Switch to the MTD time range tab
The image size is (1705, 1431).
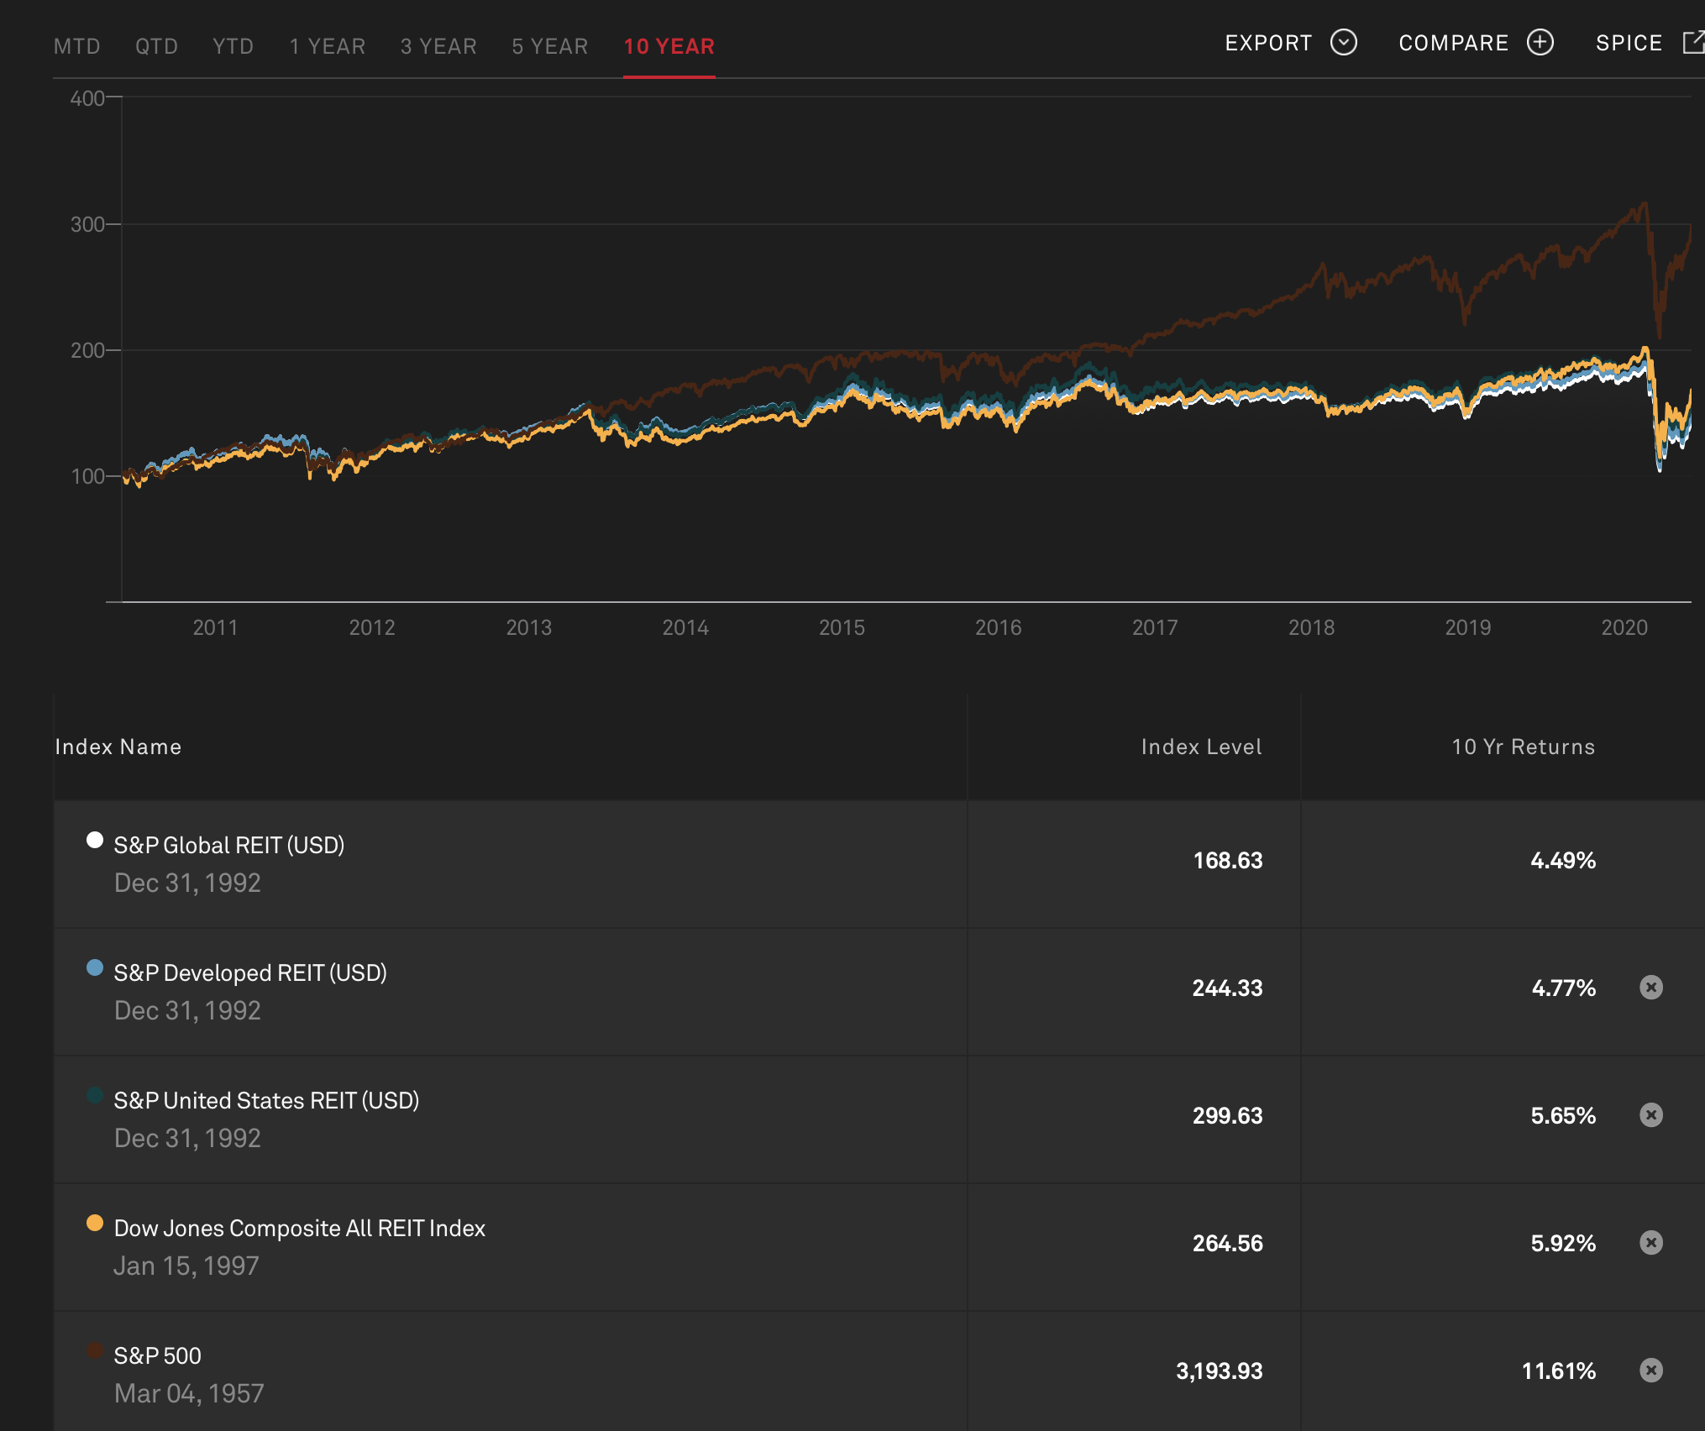[x=77, y=46]
